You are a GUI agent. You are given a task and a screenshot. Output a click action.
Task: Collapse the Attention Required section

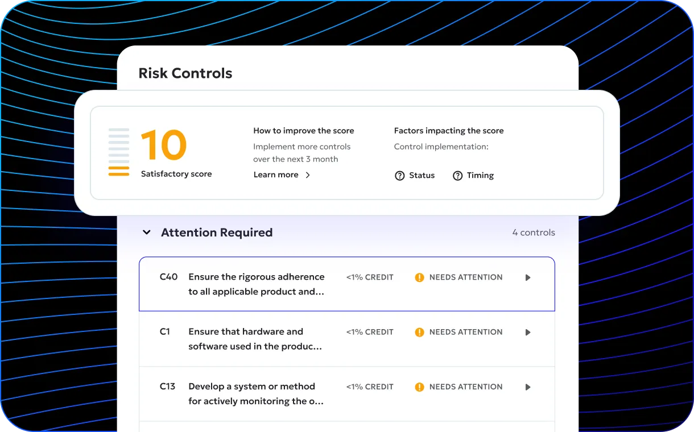(147, 232)
